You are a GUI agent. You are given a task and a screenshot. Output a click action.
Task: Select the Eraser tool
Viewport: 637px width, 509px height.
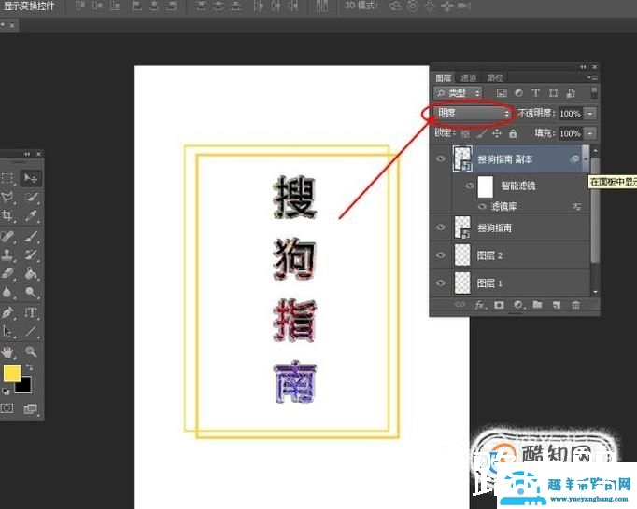point(7,274)
